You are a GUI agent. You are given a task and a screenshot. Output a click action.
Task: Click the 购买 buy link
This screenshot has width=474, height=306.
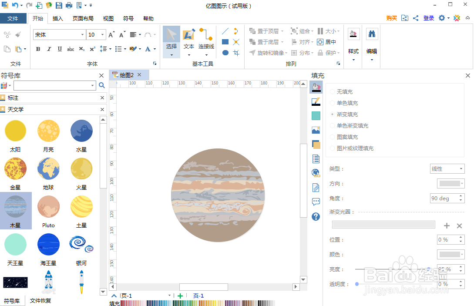(391, 18)
